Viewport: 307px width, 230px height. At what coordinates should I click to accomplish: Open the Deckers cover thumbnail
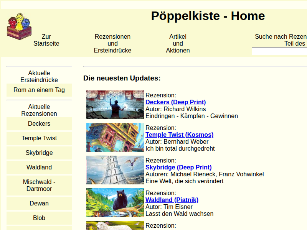pos(115,105)
